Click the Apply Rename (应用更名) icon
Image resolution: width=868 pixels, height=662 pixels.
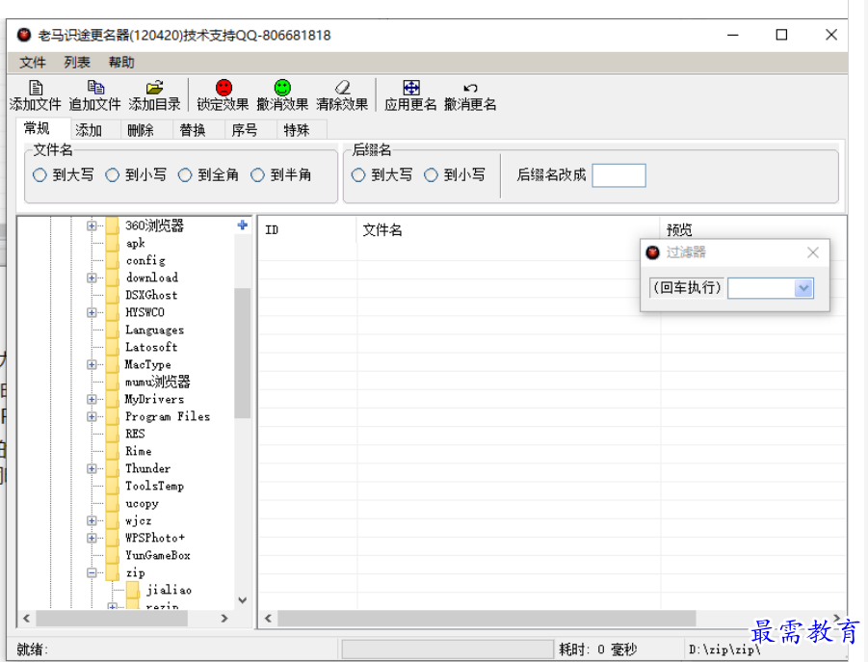(x=410, y=88)
